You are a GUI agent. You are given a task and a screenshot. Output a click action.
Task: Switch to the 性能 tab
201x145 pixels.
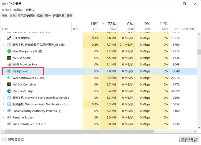click(x=12, y=15)
